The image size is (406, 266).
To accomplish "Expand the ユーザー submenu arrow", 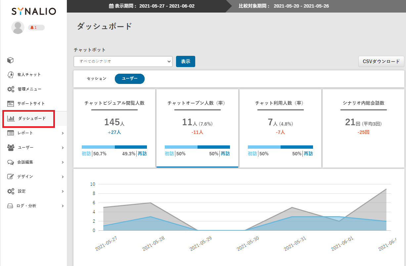I will click(63, 148).
